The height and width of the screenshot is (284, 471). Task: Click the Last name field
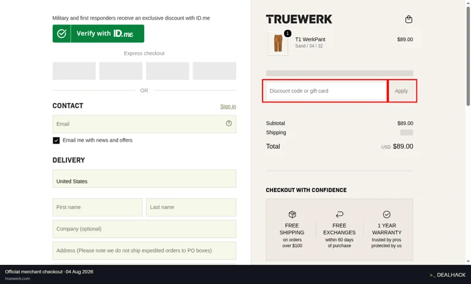(x=191, y=207)
